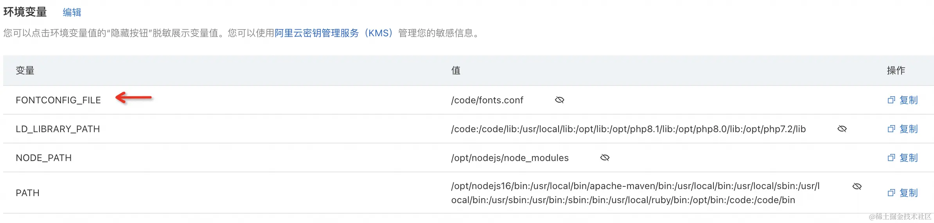Screen dimensions: 934x223
Task: Open the 编辑 link for environment variables
Action: point(72,12)
